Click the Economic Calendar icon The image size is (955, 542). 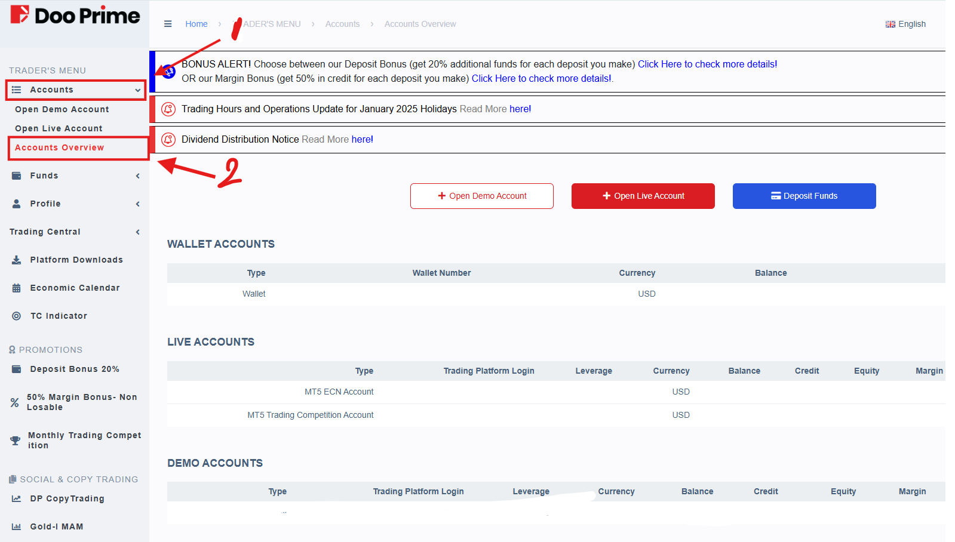pos(17,288)
